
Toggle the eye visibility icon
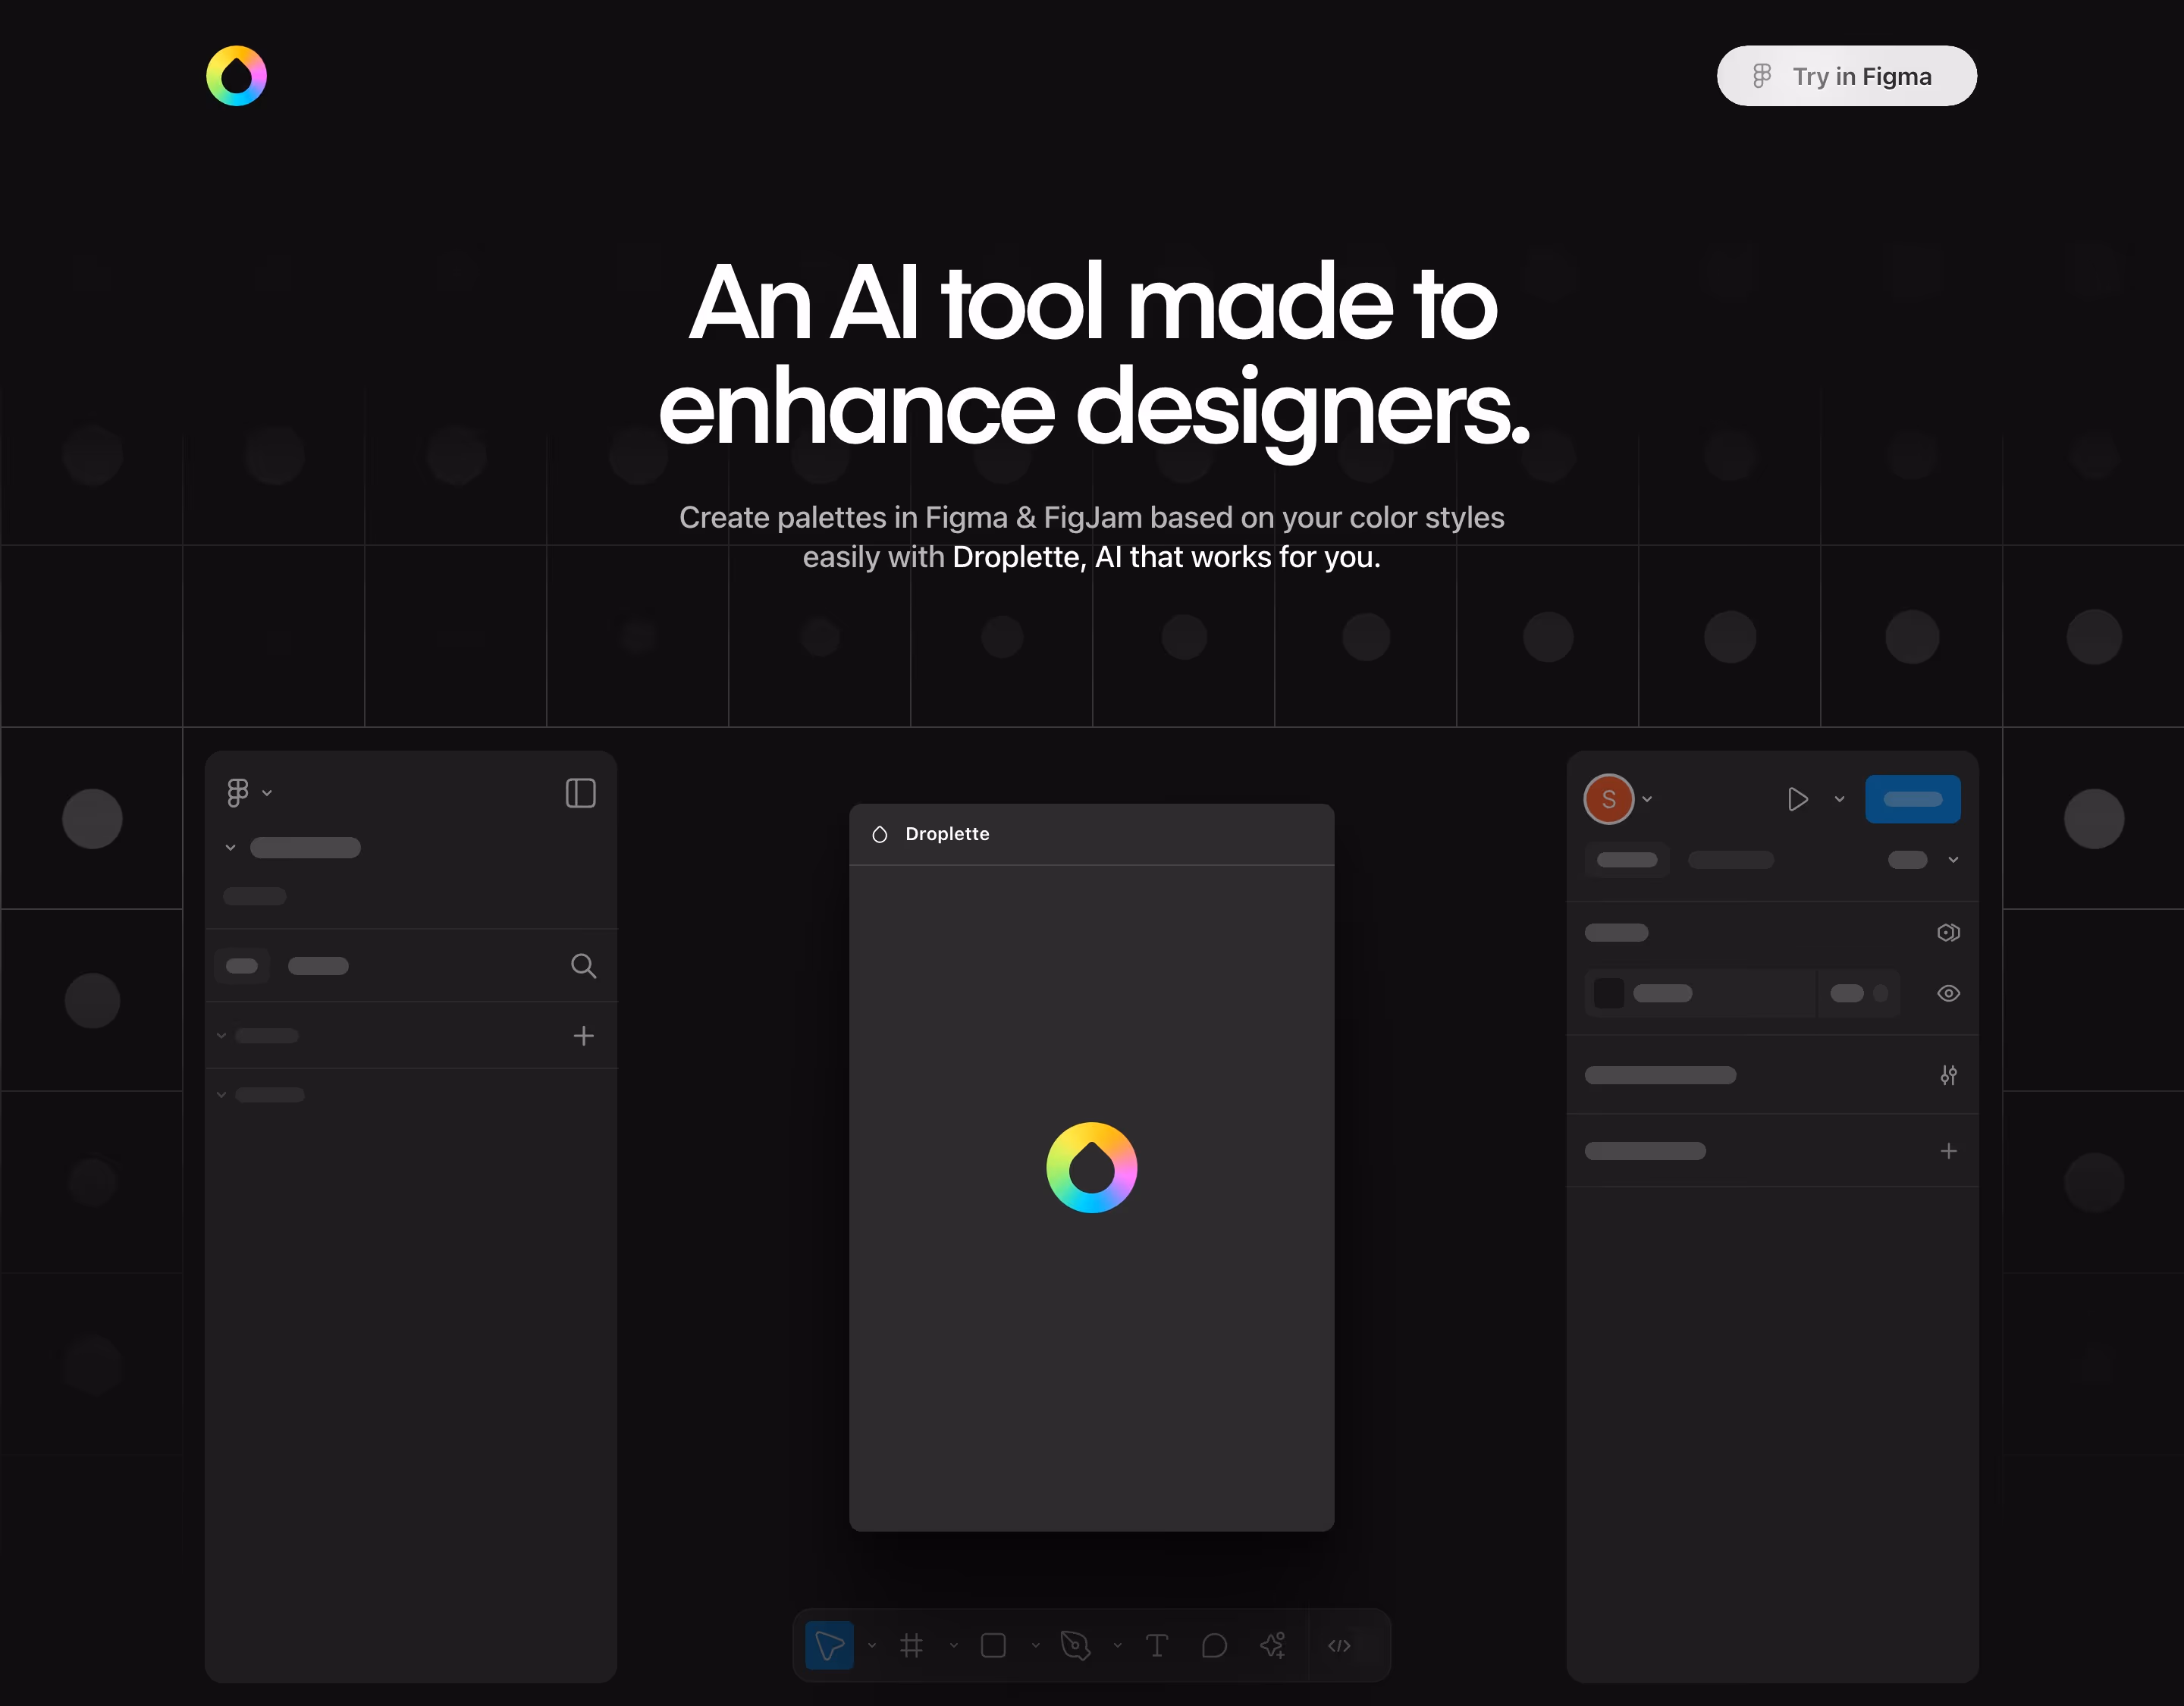(x=1948, y=994)
